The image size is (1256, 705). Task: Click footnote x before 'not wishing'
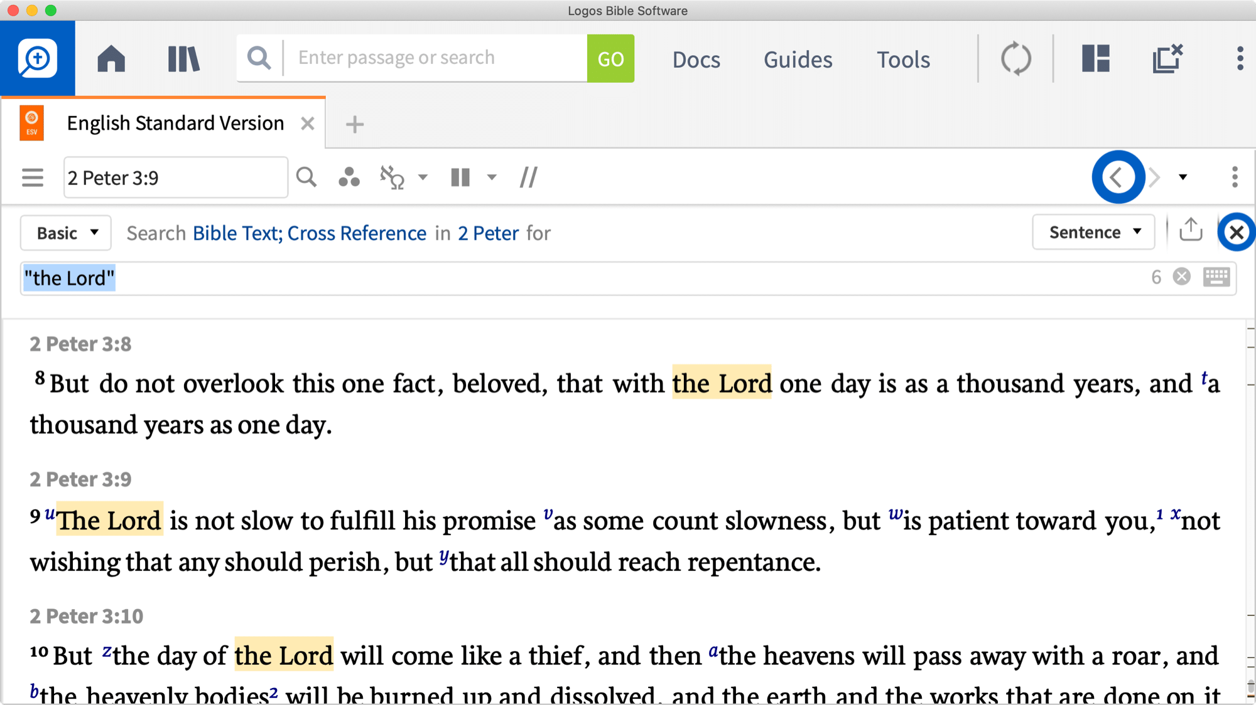(x=1175, y=514)
